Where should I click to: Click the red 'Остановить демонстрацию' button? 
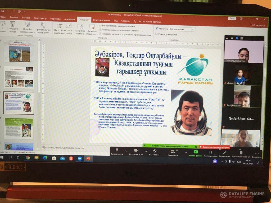214,147
